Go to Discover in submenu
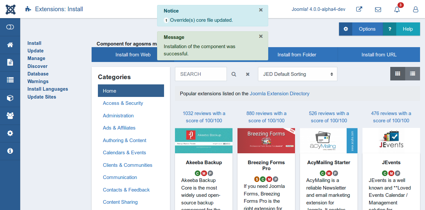The image size is (425, 210). point(37,66)
